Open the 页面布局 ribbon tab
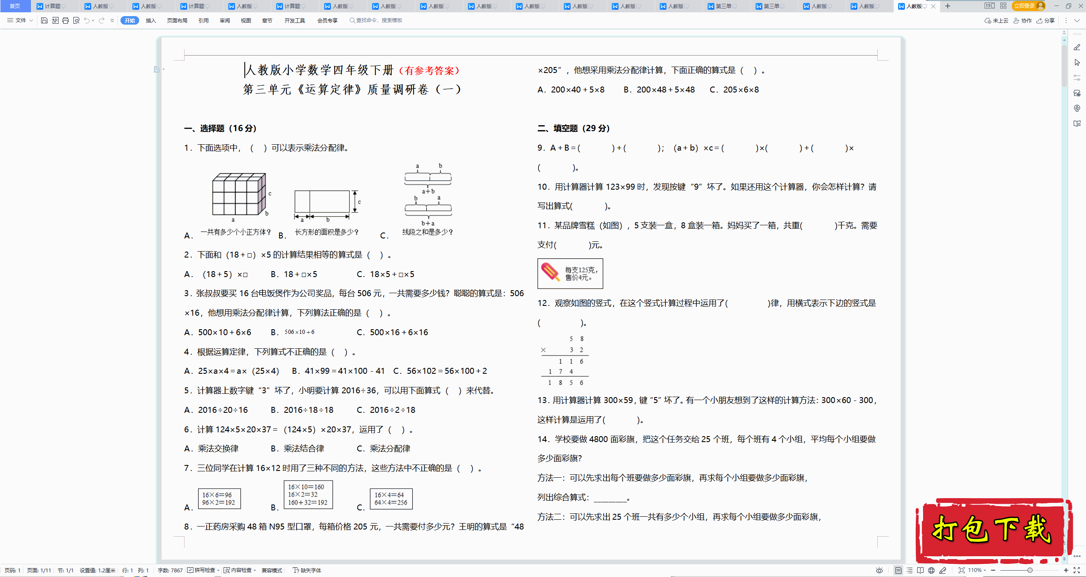 [177, 20]
